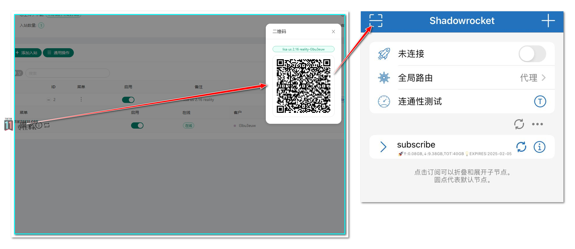Click the 客户 column header
This screenshot has height=249, width=575.
pos(238,113)
